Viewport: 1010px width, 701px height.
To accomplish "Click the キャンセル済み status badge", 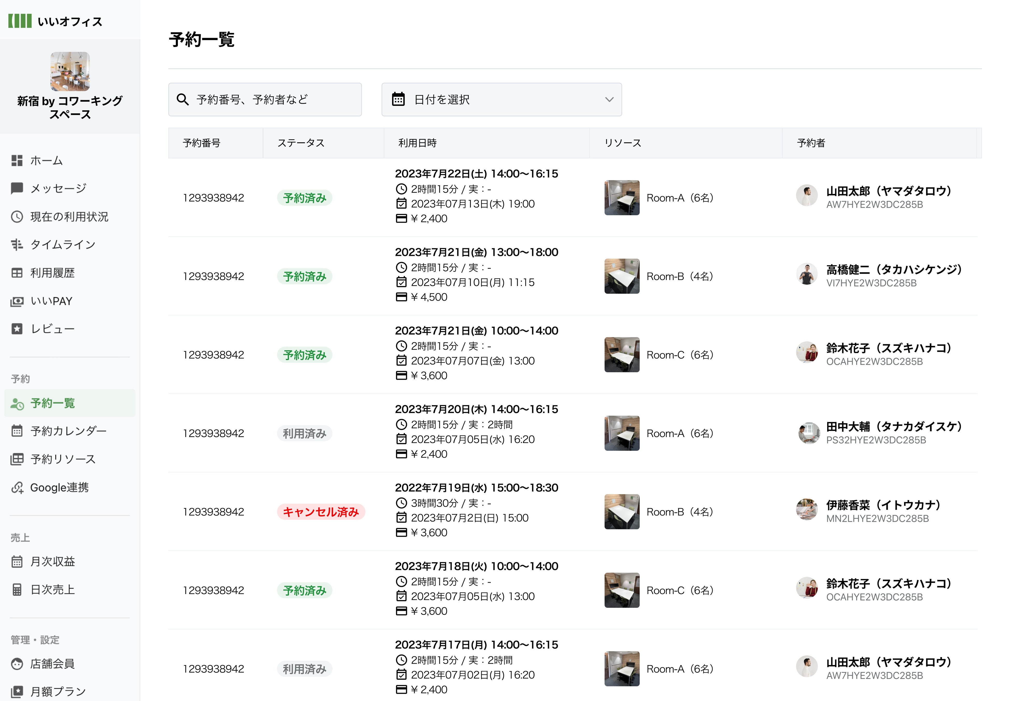I will [321, 512].
